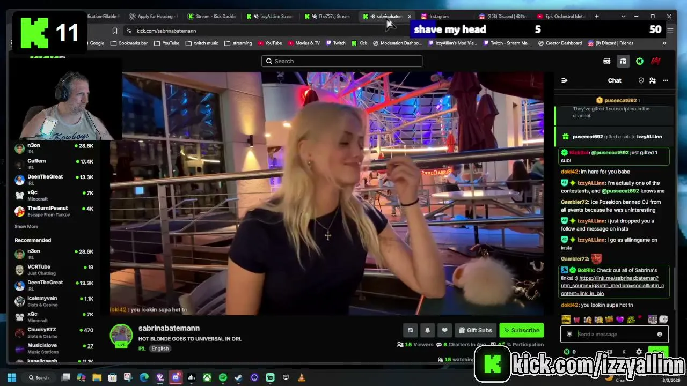687x386 pixels.
Task: Open ChuckyBTZ channel in Recommended
Action: point(54,333)
